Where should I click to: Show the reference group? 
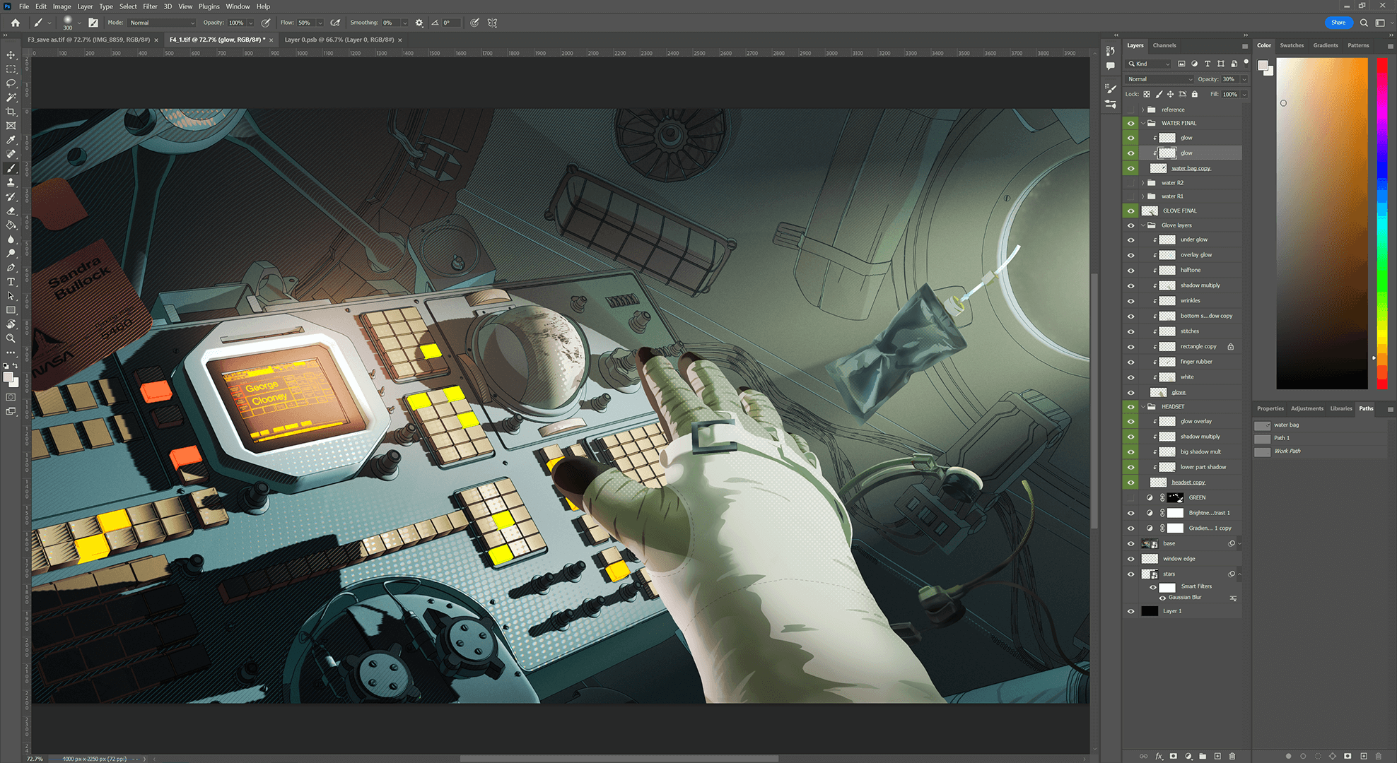pos(1130,110)
